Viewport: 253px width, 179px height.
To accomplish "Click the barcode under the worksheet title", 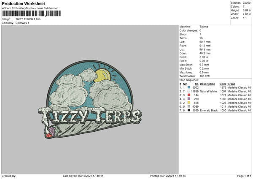I will (x=32, y=14).
